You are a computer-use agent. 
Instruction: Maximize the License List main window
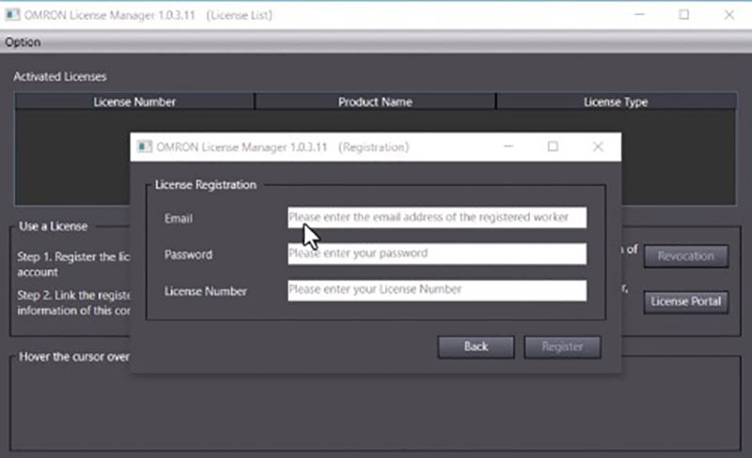[x=683, y=14]
